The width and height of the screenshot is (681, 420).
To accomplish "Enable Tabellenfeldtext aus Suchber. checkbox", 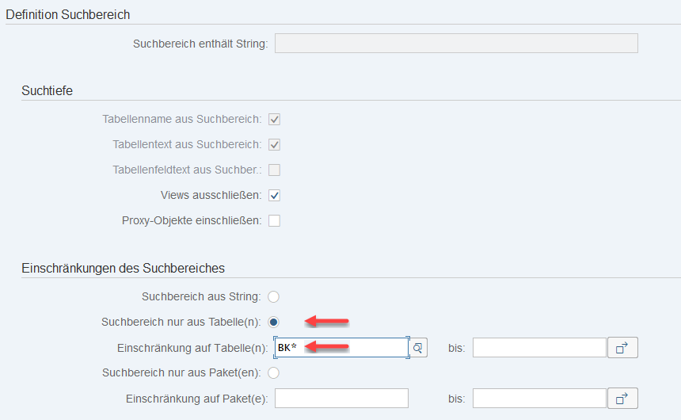I will coord(275,170).
